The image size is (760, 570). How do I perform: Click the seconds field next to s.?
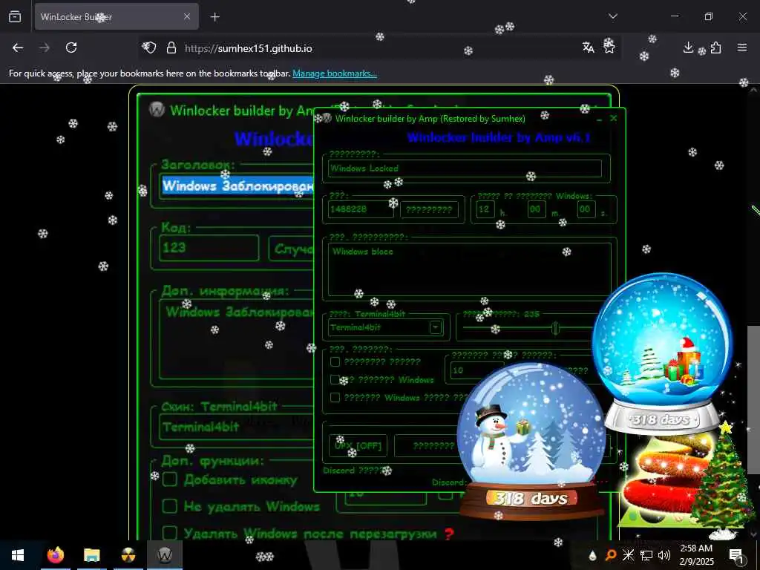[x=586, y=210]
